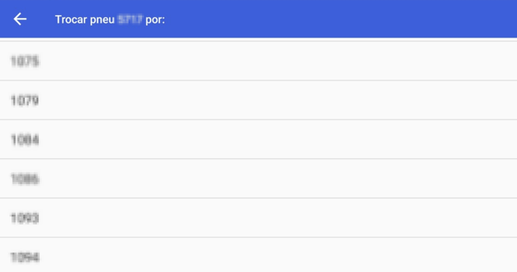Go back using the arrow icon
This screenshot has width=517, height=272.
click(x=20, y=19)
